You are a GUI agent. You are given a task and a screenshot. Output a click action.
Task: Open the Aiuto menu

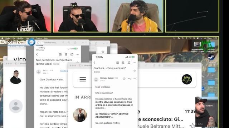46,38
